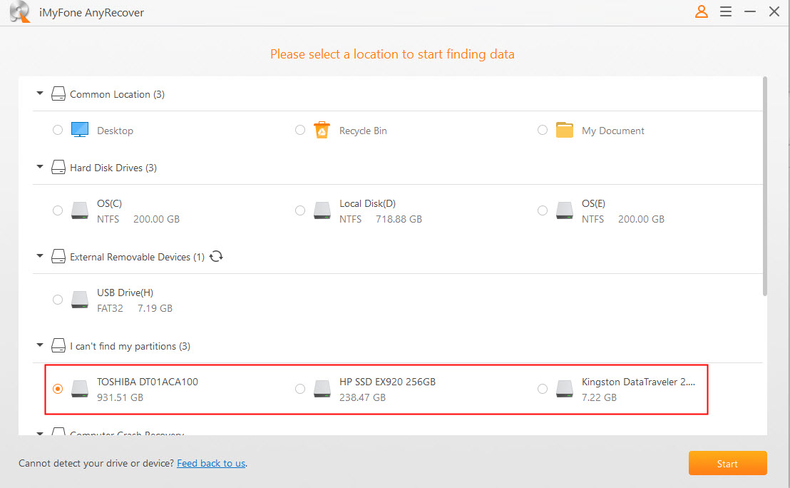Click the 'Local Disk(D)' drive name
This screenshot has height=488, width=790.
tap(368, 203)
